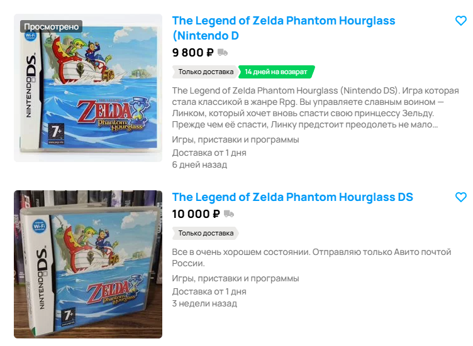Click the "Все в очень хорошем состоянии" description
The height and width of the screenshot is (346, 473).
(311, 257)
